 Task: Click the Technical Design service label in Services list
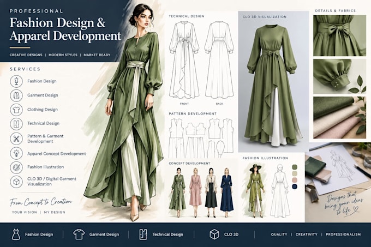43,123
